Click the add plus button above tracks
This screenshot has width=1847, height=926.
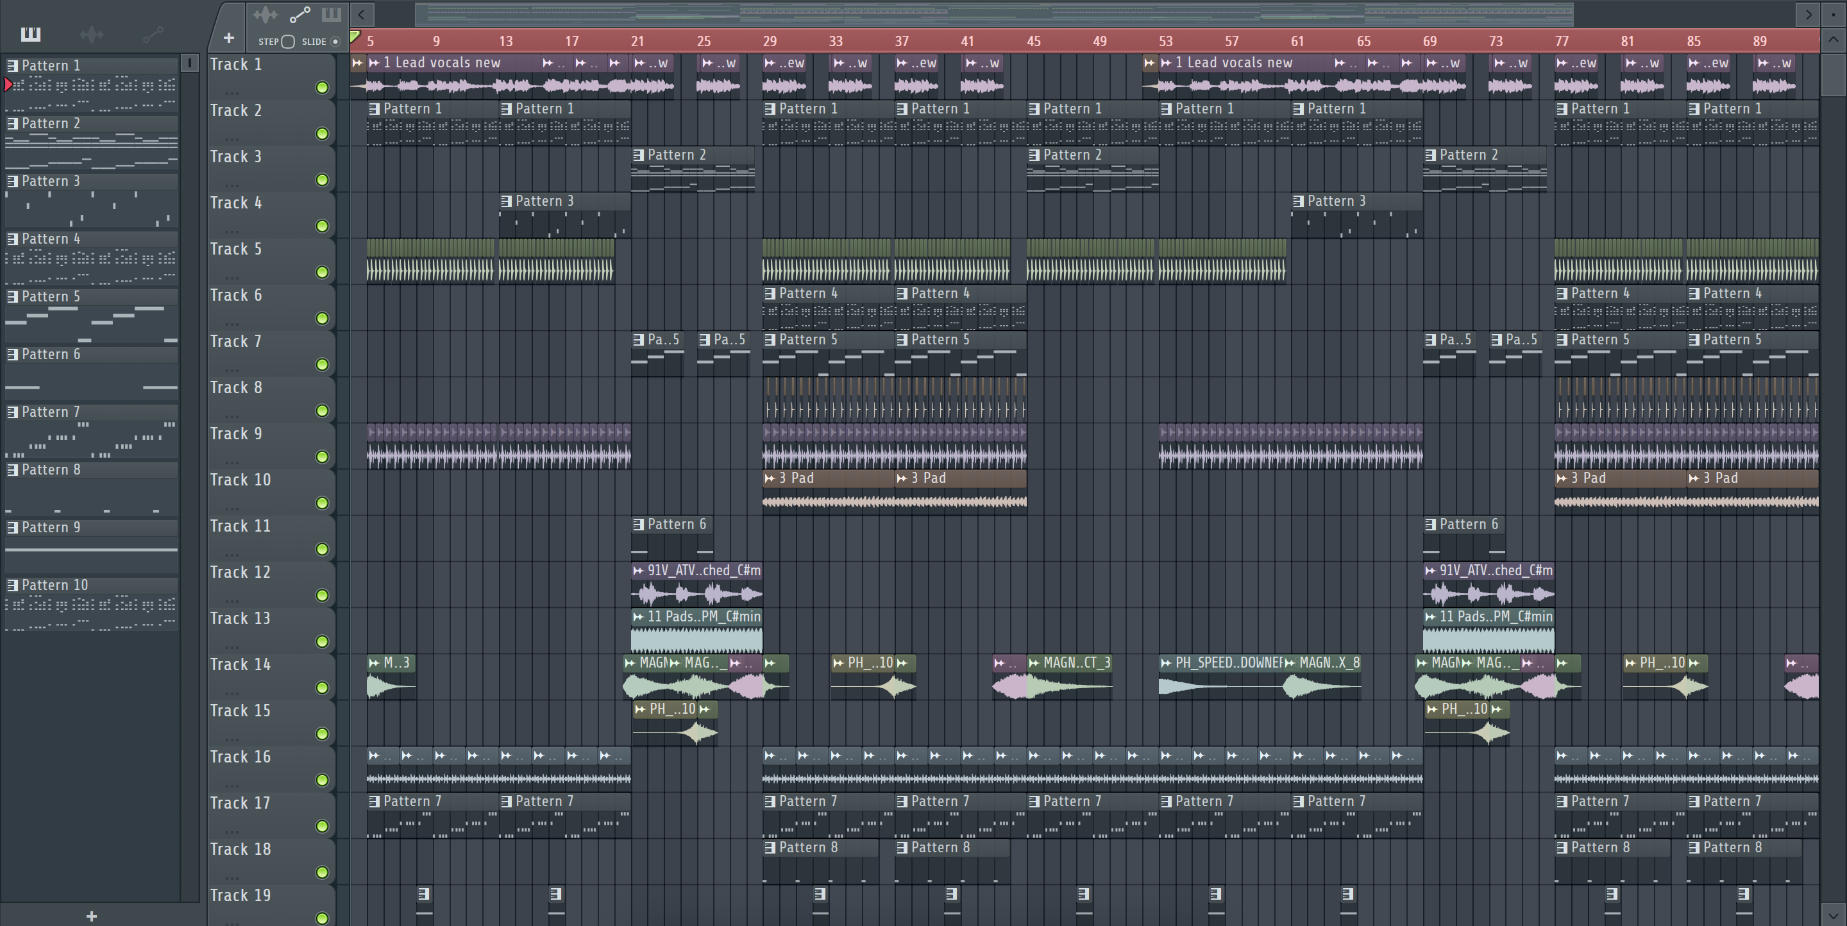(x=229, y=38)
